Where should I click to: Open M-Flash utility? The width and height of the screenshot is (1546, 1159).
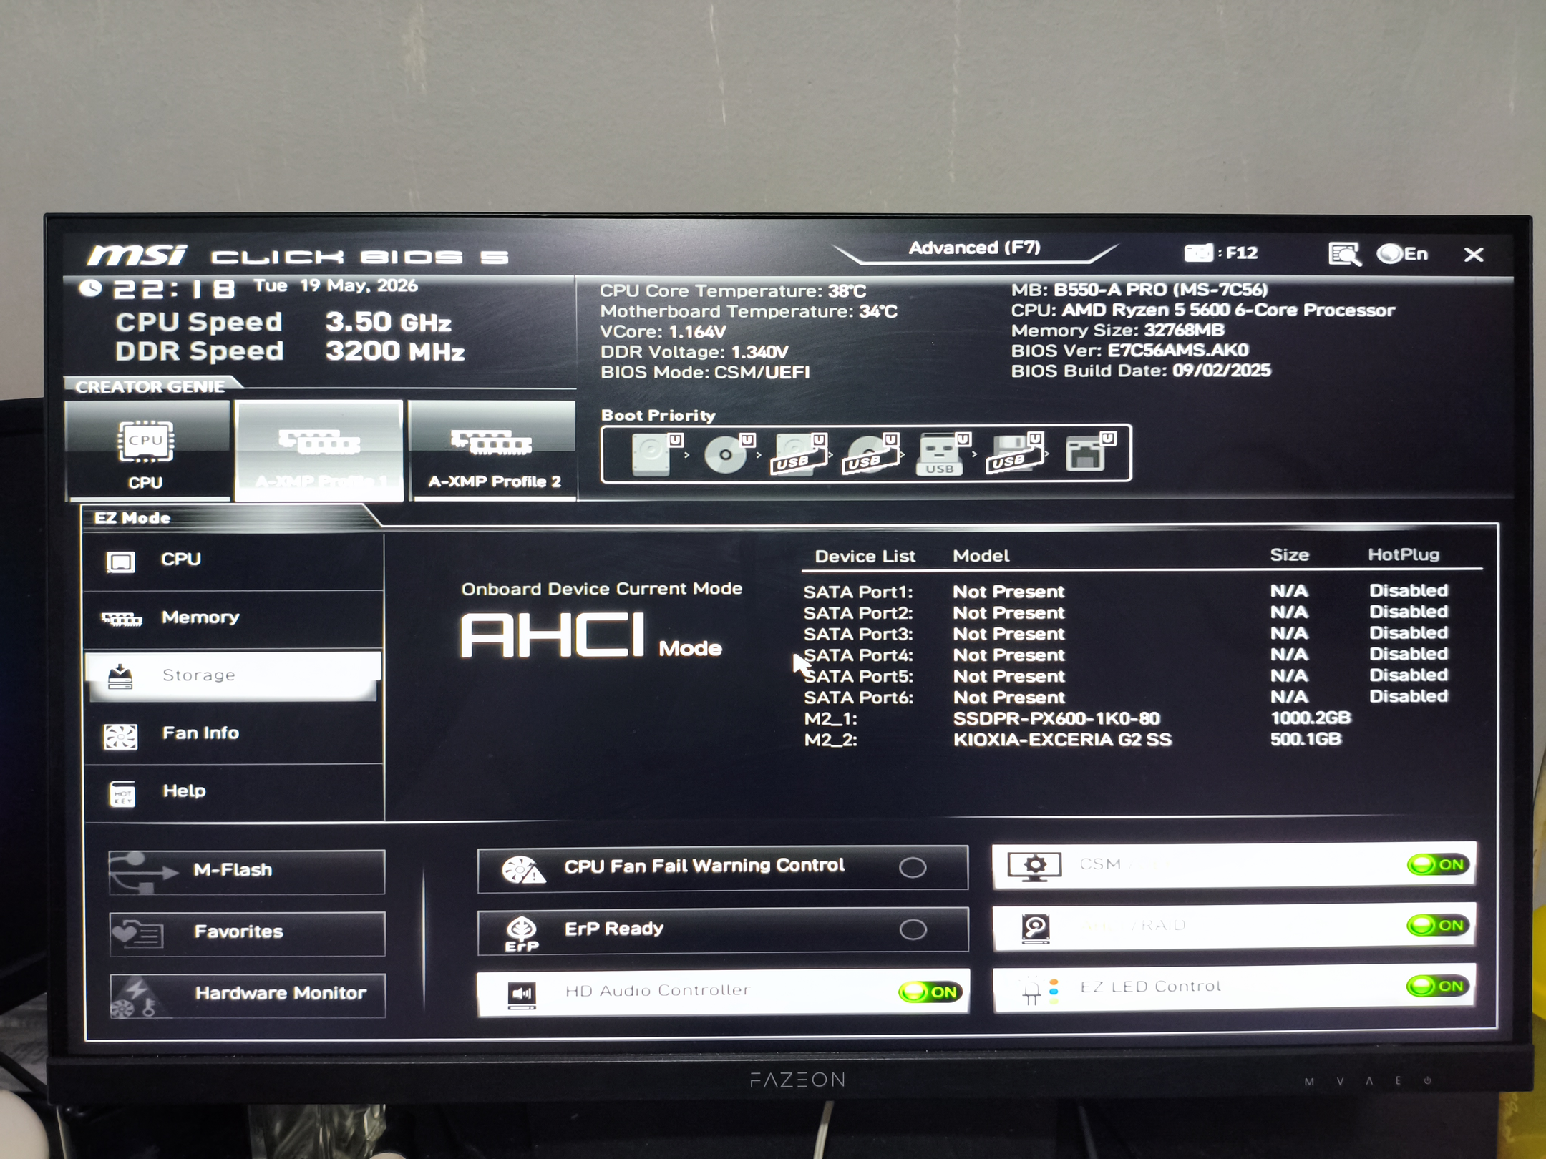tap(247, 872)
